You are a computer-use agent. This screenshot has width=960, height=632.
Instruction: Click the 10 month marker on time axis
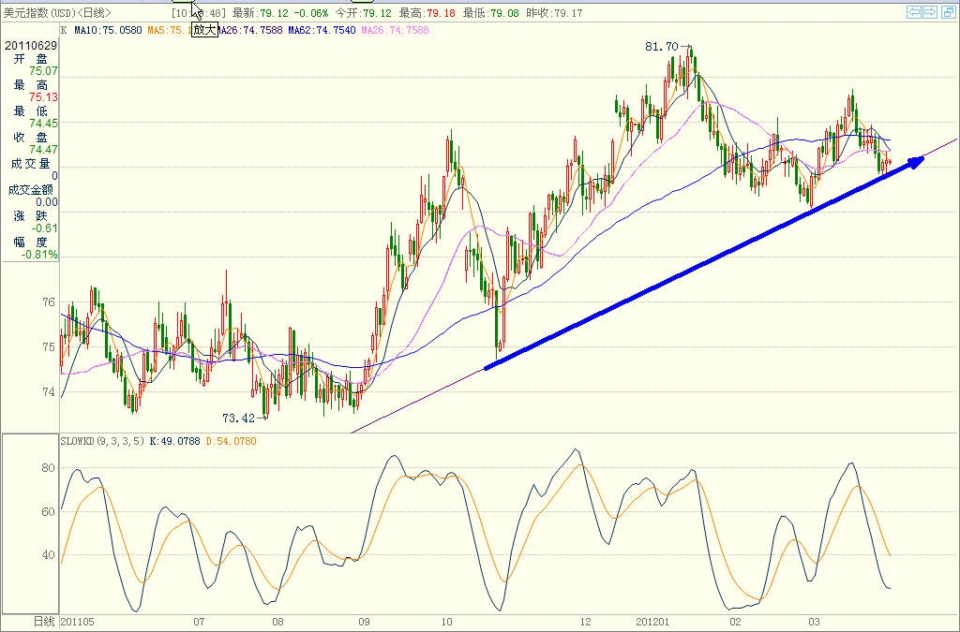tap(446, 622)
